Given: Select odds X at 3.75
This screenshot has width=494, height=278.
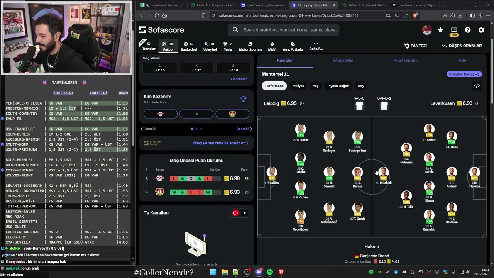Looking at the screenshot, I should [196, 68].
